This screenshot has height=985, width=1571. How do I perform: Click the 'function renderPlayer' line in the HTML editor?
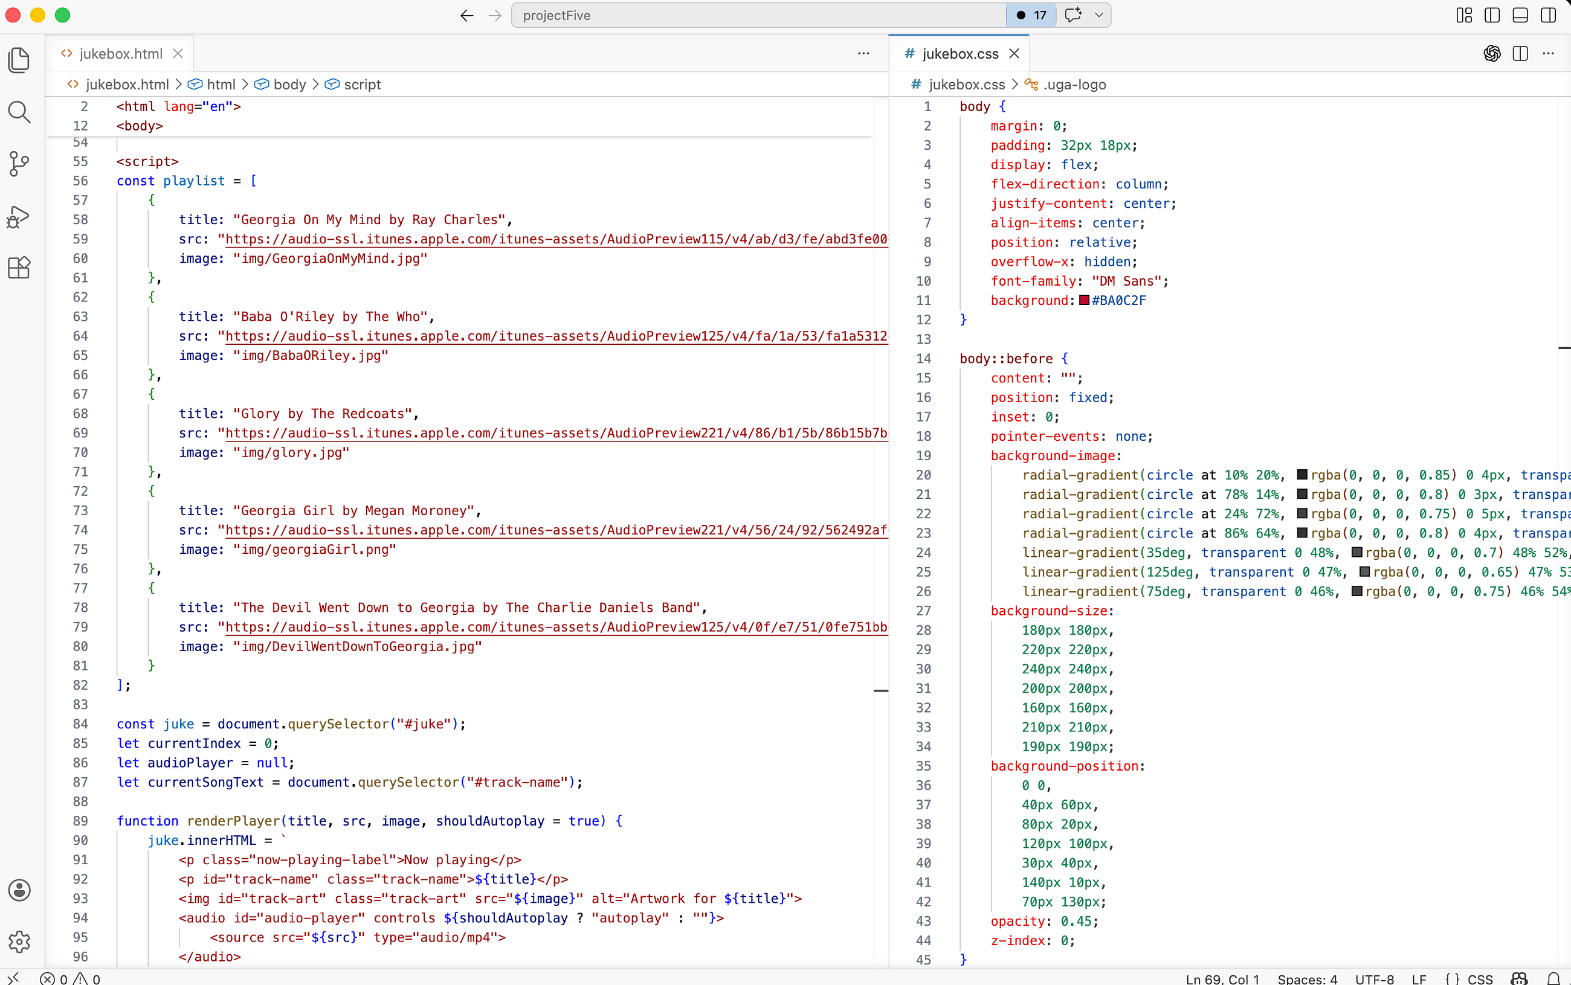(x=369, y=821)
